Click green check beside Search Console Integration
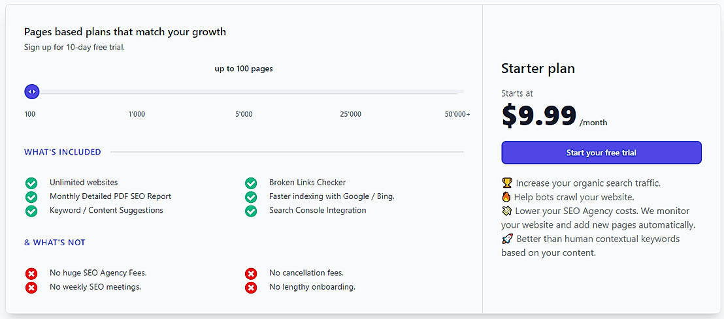This screenshot has width=724, height=319. (x=250, y=211)
